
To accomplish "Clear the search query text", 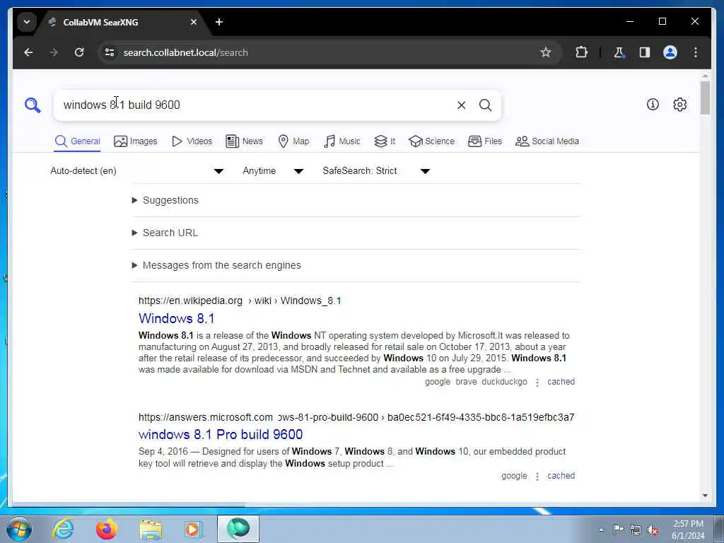I will pyautogui.click(x=461, y=105).
